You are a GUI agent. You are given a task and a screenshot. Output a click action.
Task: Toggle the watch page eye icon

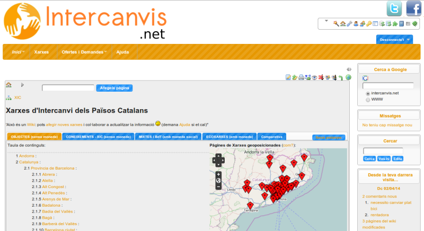[x=314, y=78]
